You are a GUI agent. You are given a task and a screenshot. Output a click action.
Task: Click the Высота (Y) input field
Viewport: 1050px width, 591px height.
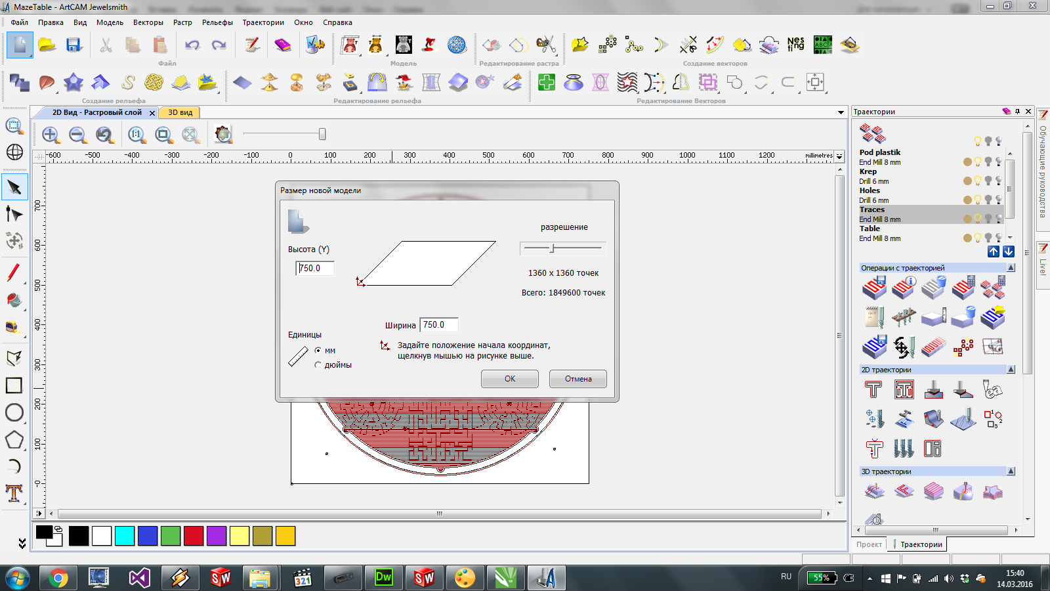click(x=315, y=268)
